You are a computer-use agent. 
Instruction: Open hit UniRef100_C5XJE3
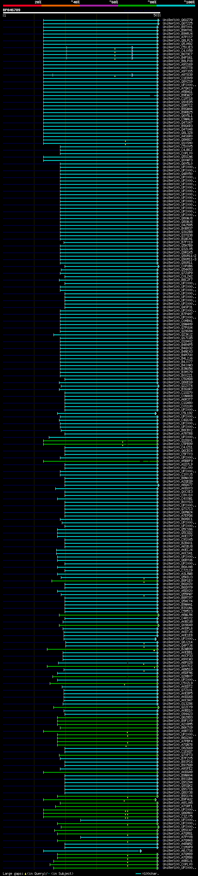[x=178, y=47]
